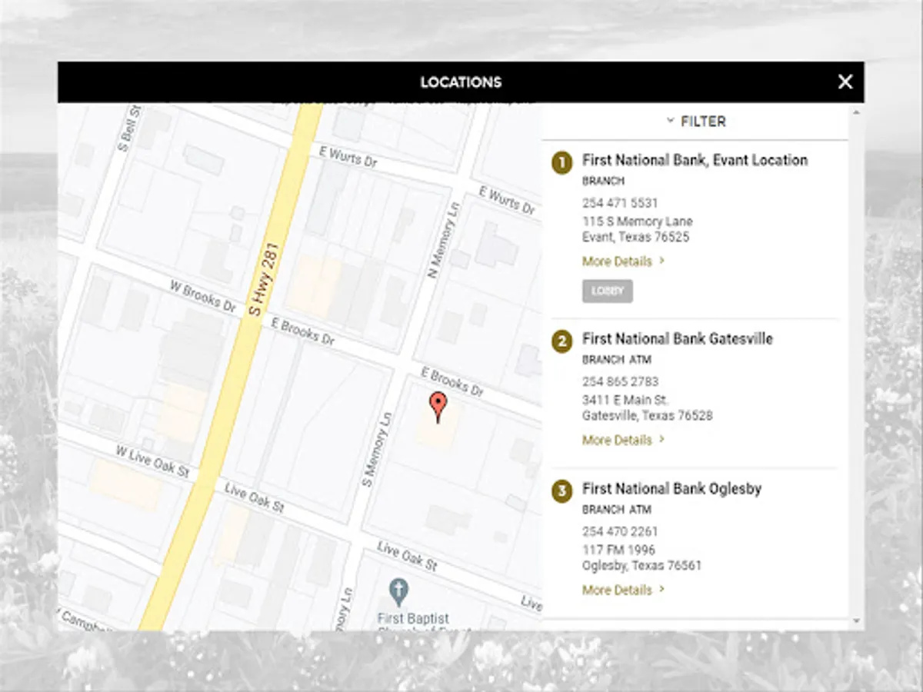The height and width of the screenshot is (692, 923).
Task: Click the S Hwy 281 road label
Action: pos(264,280)
